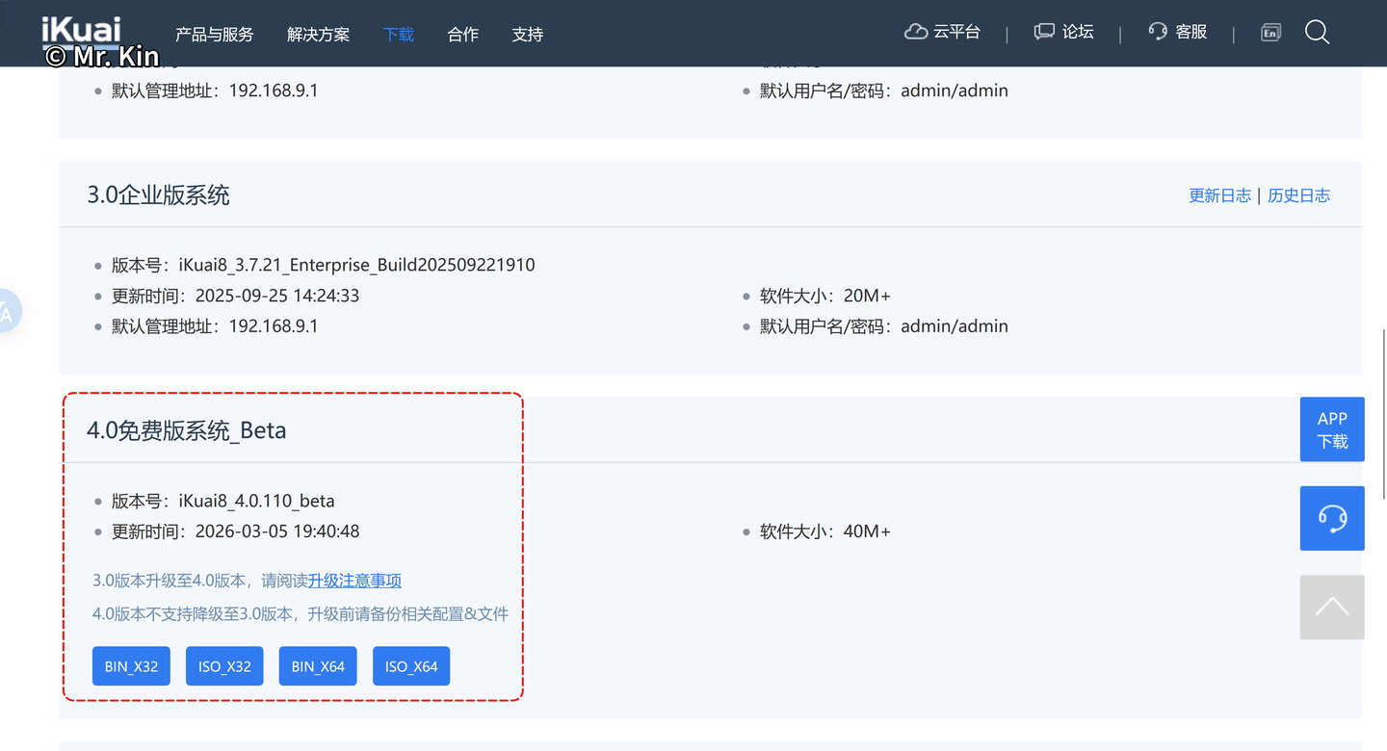The width and height of the screenshot is (1387, 751).
Task: Click the cloud platform icon
Action: pos(915,32)
